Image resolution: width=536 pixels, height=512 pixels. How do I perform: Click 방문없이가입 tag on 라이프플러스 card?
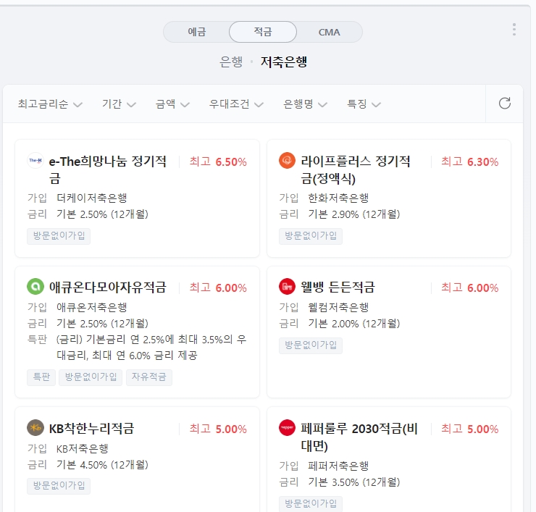(311, 236)
